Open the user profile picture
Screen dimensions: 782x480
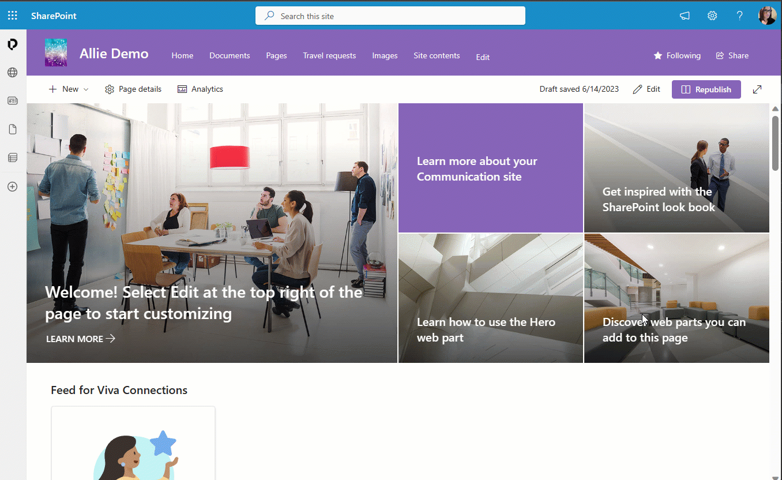[x=767, y=16]
